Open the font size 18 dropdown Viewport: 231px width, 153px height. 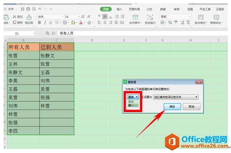(x=72, y=17)
